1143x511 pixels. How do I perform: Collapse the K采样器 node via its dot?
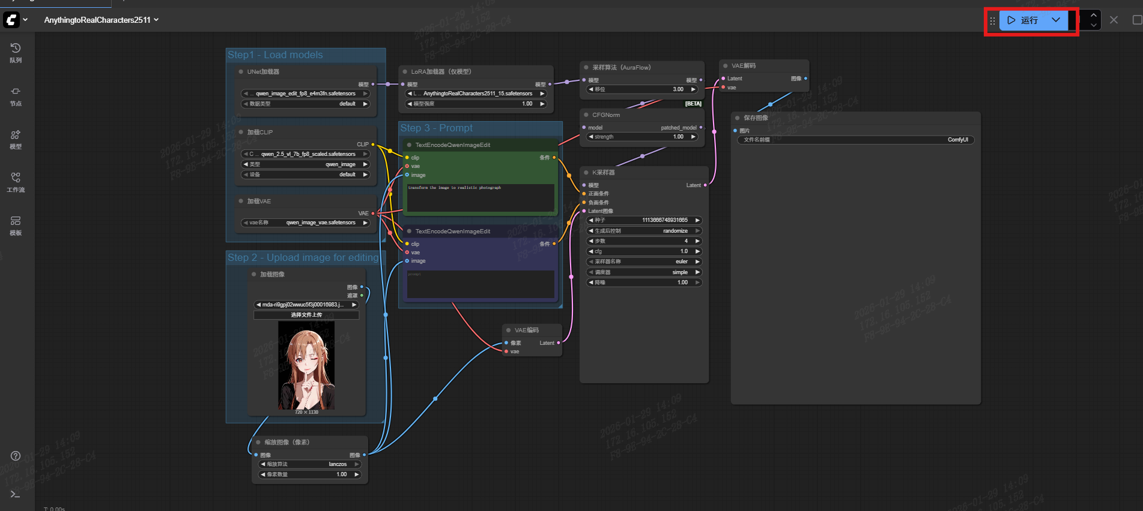[586, 173]
